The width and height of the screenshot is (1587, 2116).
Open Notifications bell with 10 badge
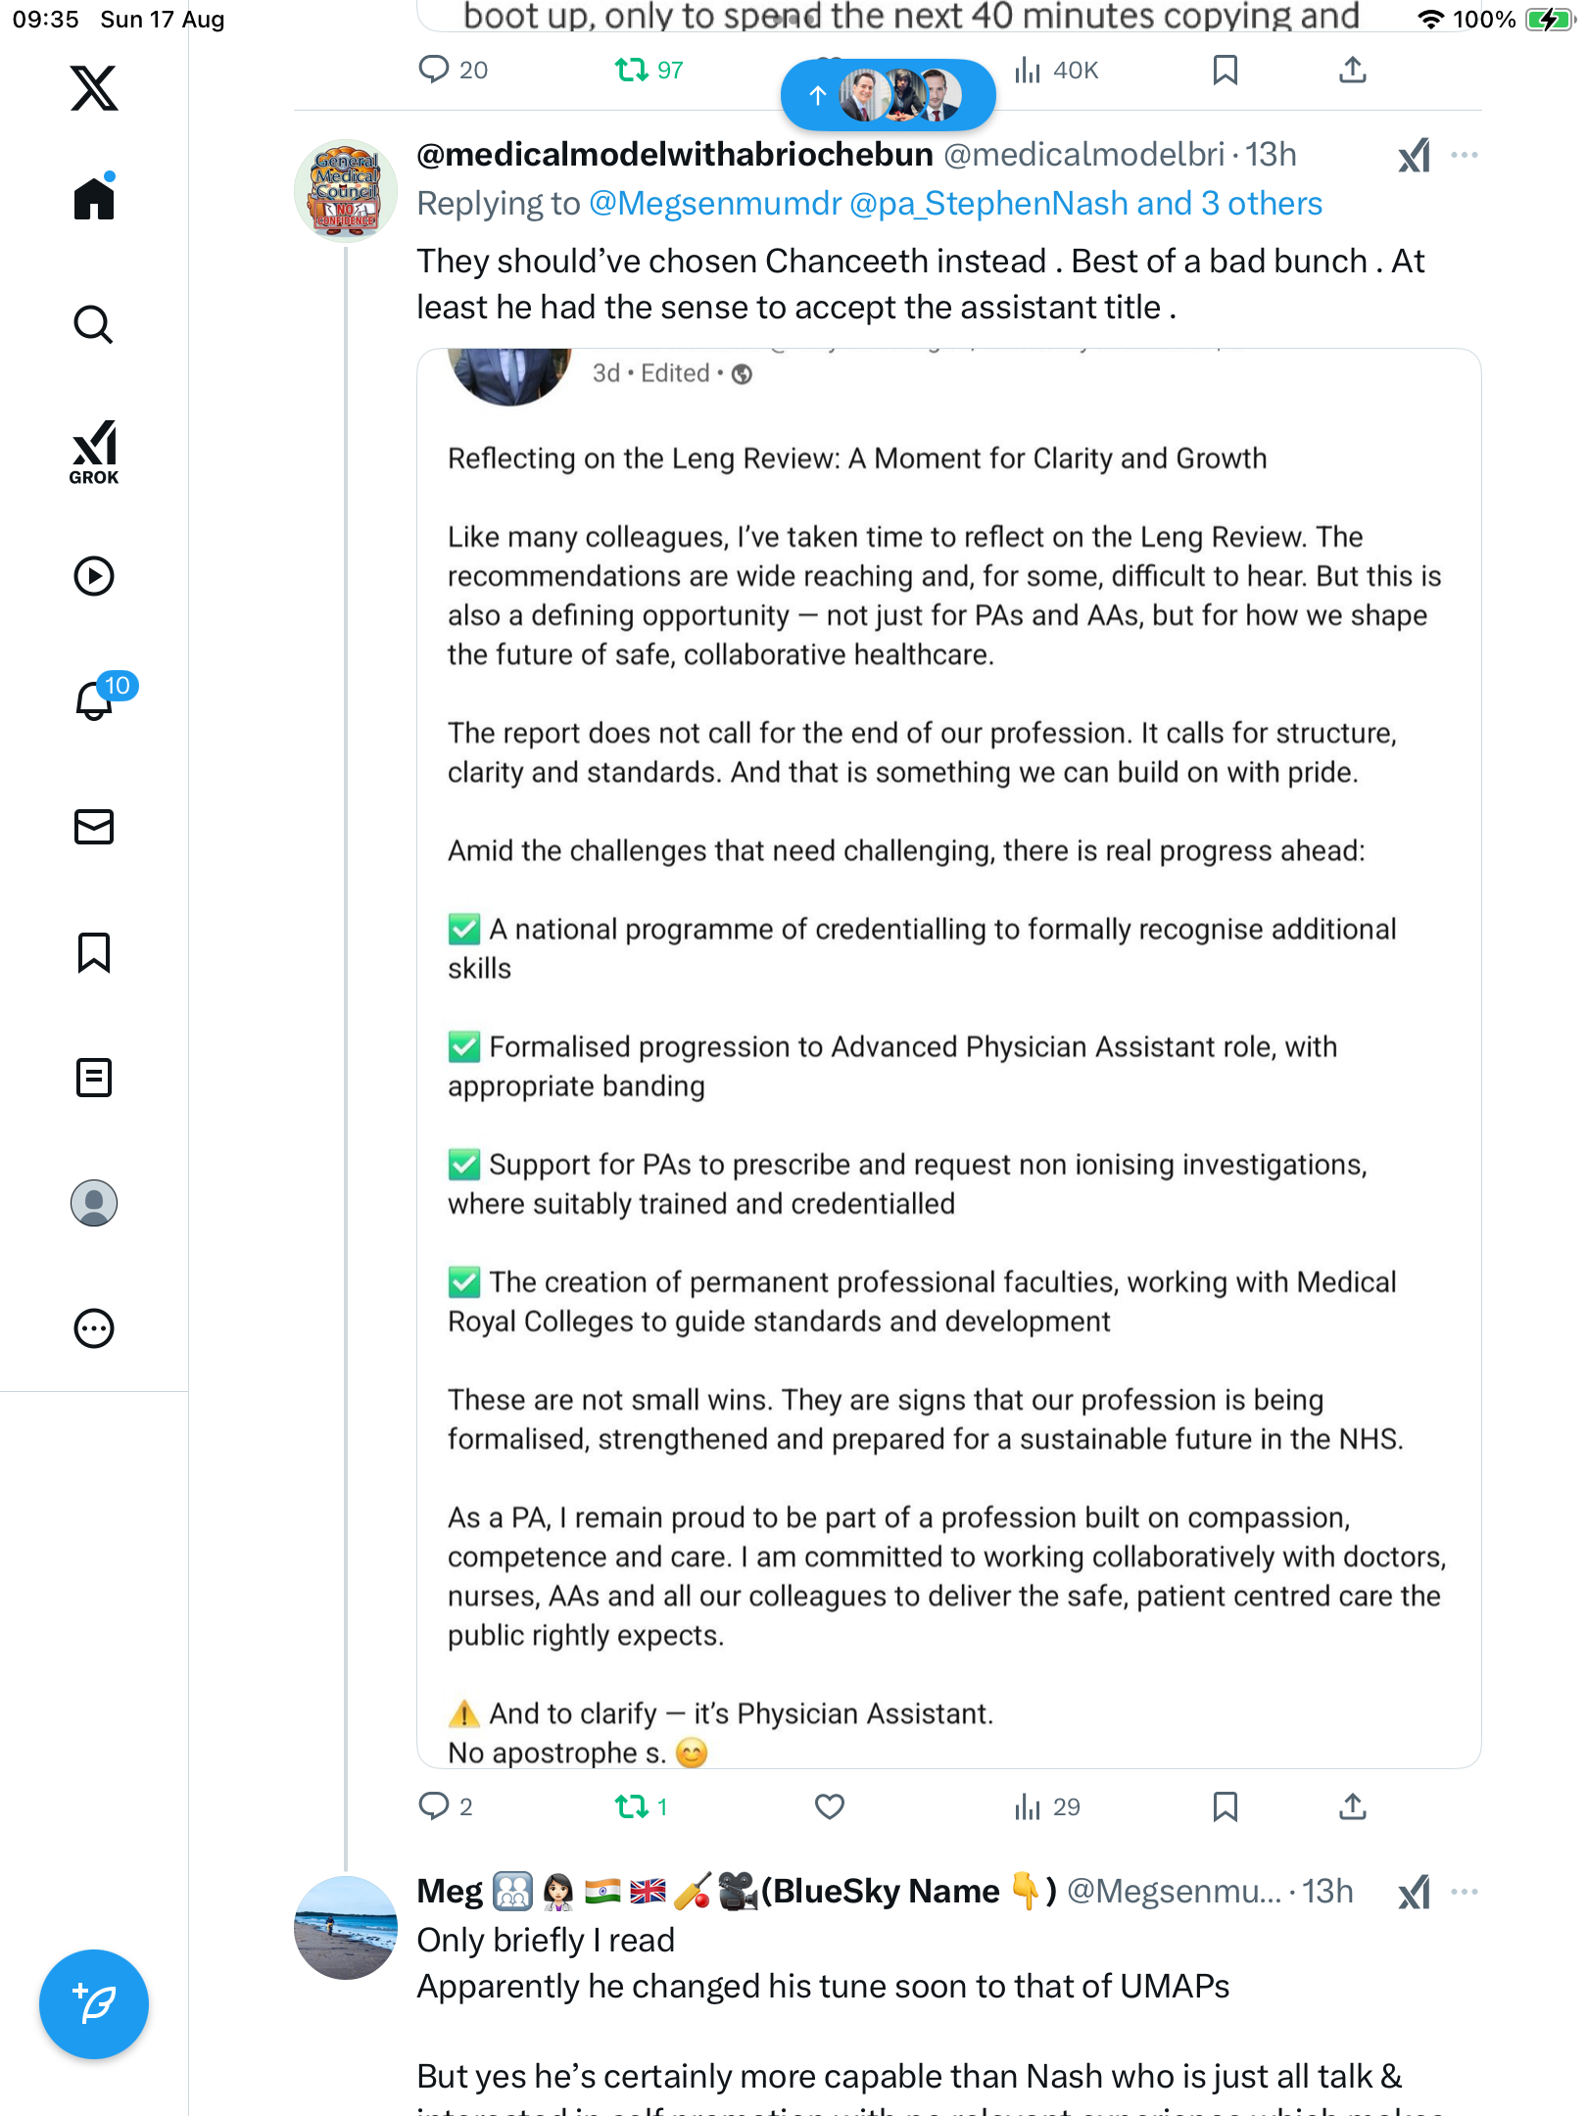click(x=96, y=699)
